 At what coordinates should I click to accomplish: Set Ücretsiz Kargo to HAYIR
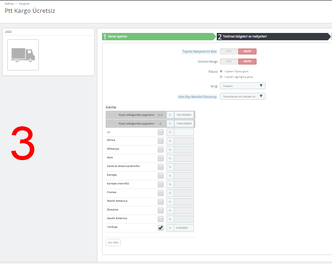tap(247, 61)
